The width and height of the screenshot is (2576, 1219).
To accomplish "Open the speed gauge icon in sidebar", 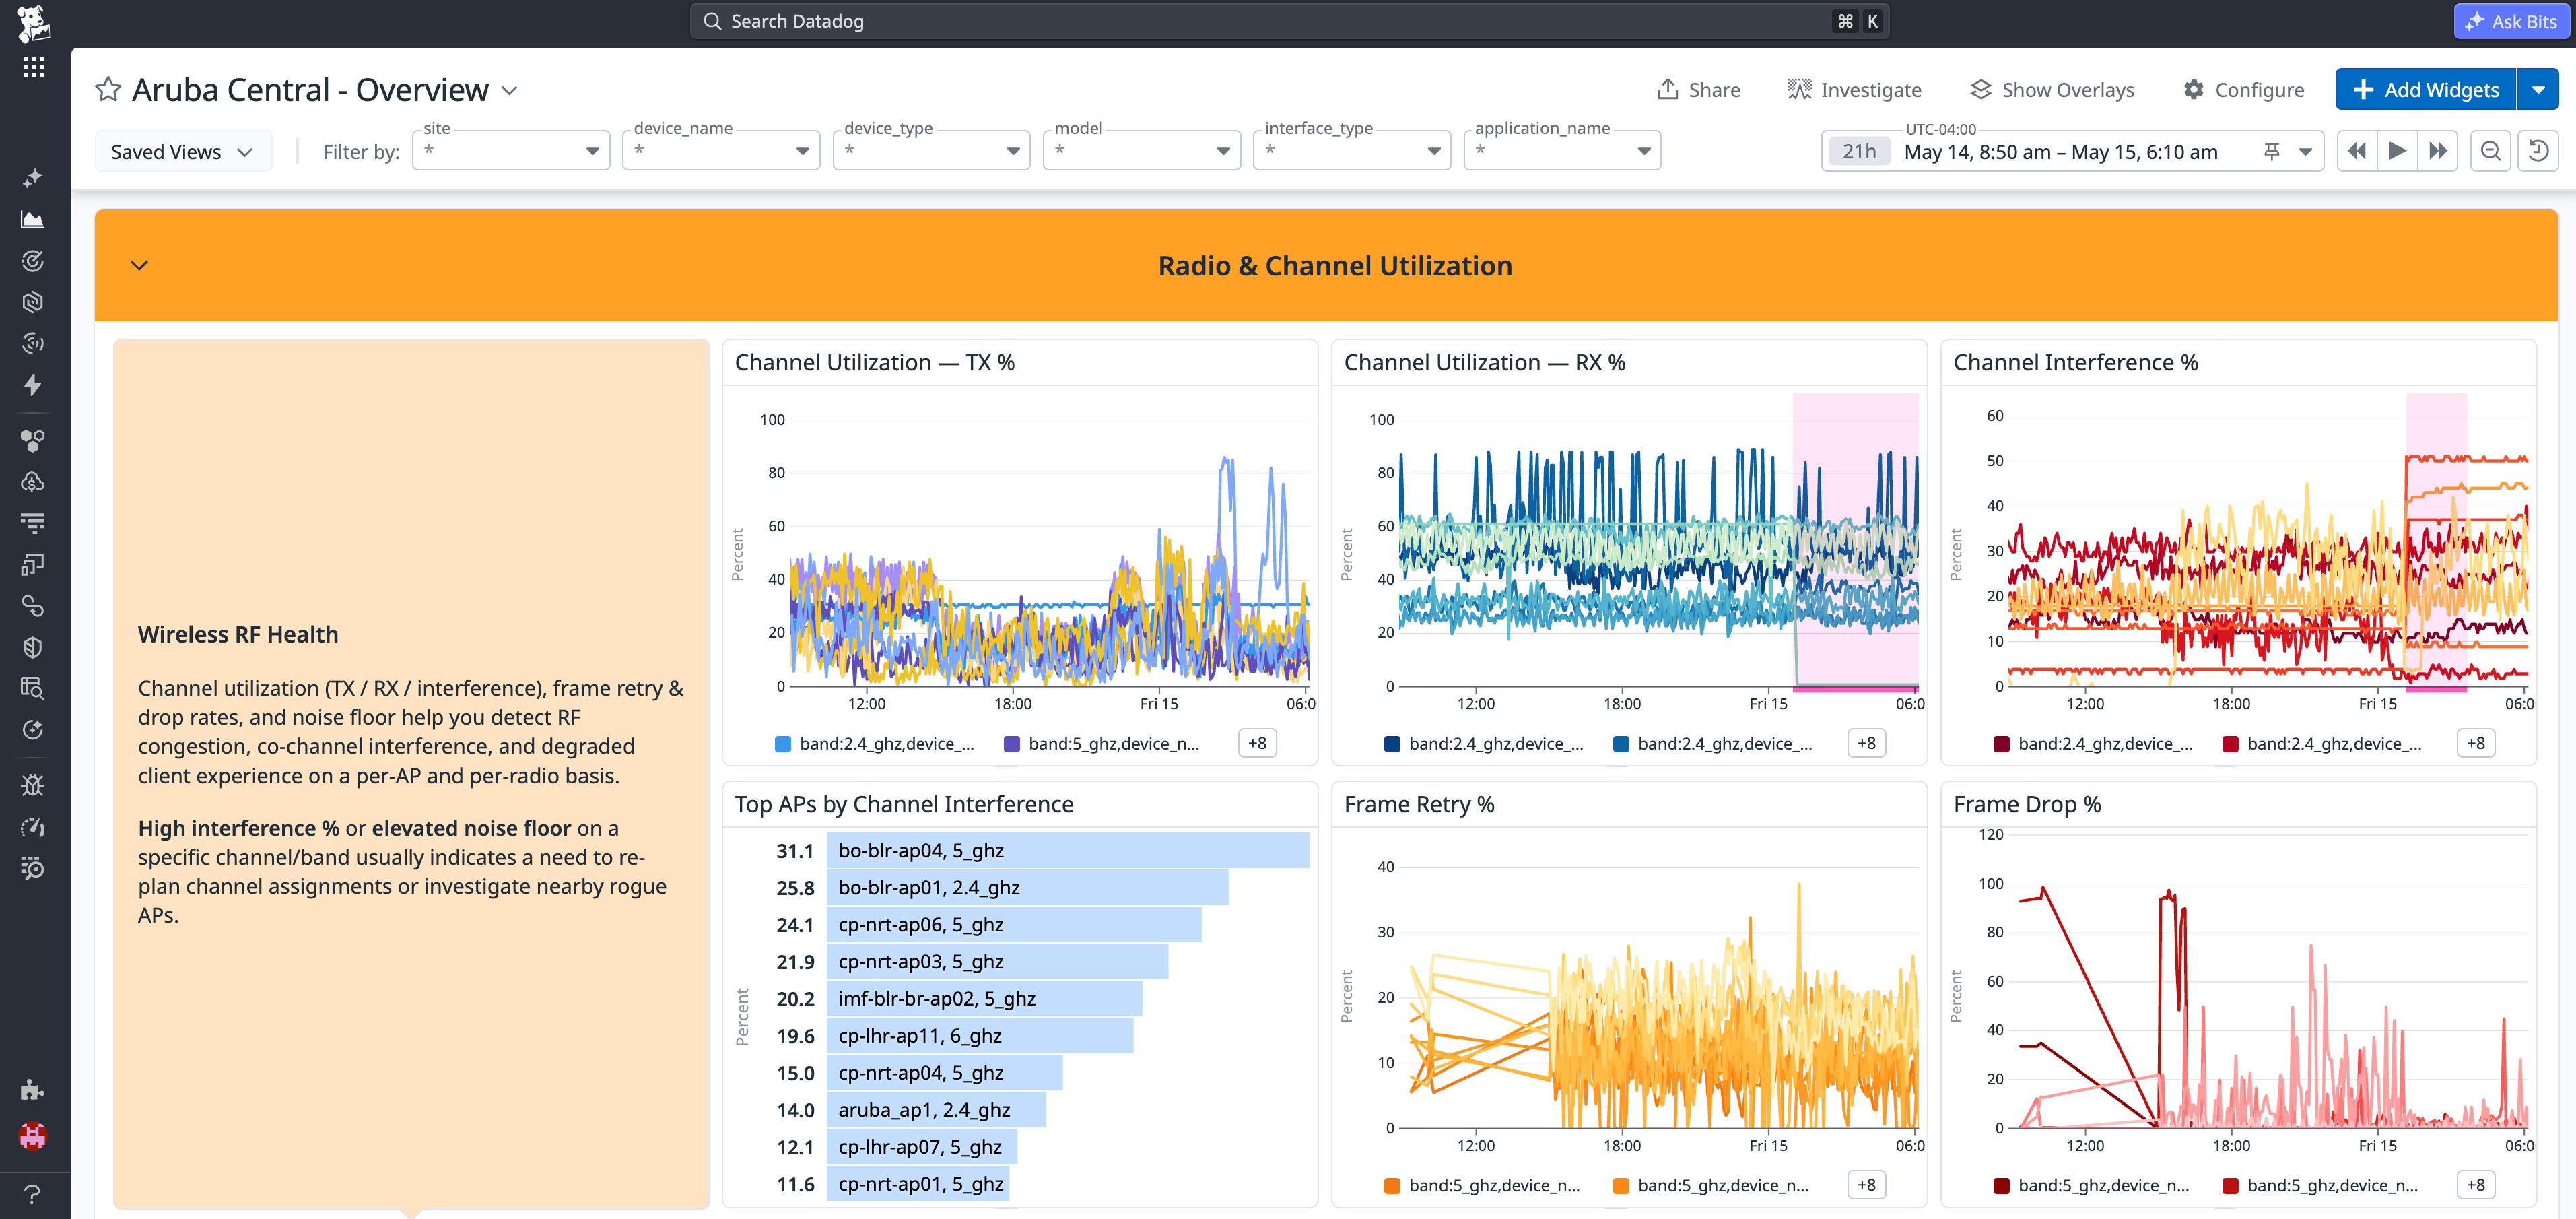I will pyautogui.click(x=33, y=827).
